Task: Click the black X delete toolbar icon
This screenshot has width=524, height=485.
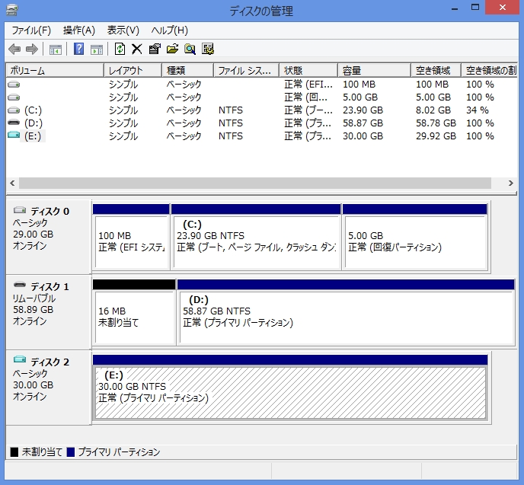Action: tap(137, 49)
